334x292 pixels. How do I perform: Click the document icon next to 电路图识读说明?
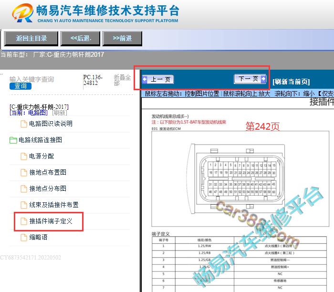pyautogui.click(x=24, y=124)
